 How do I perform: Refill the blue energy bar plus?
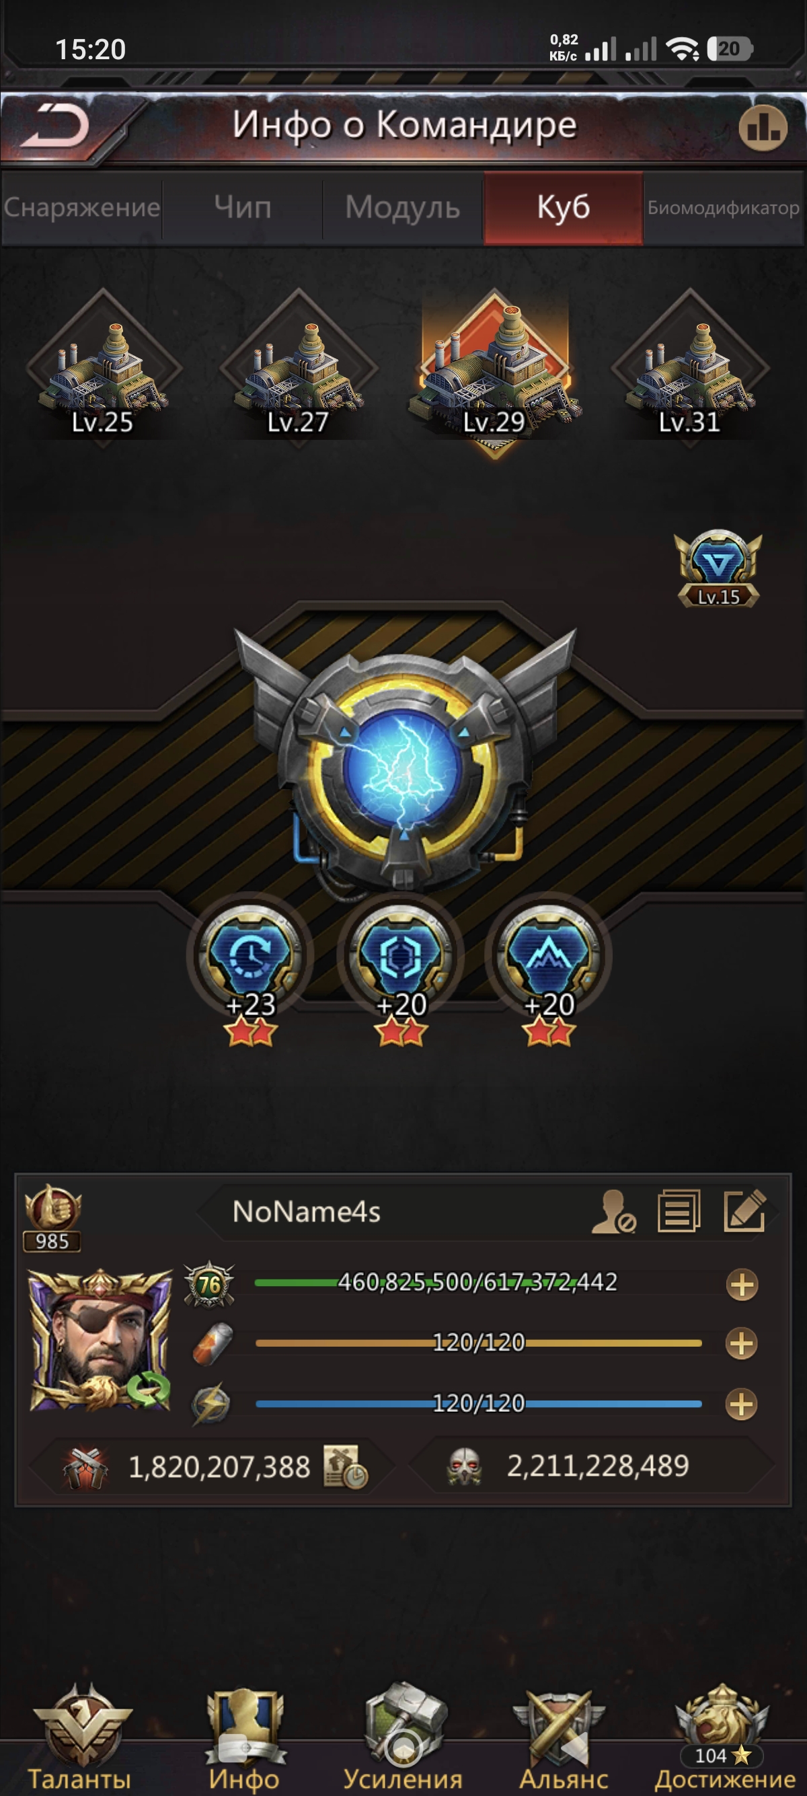coord(742,1404)
